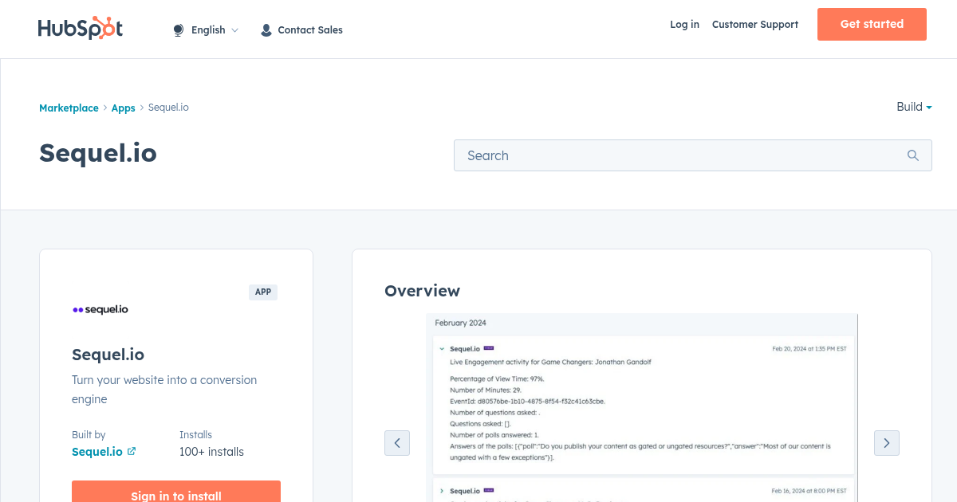Viewport: 957px width, 502px height.
Task: Expand the Build dropdown menu
Action: [x=914, y=107]
